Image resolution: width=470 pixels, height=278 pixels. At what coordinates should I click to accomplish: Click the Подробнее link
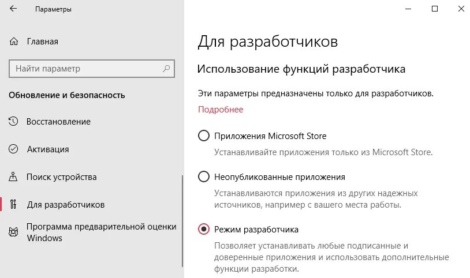(x=221, y=110)
